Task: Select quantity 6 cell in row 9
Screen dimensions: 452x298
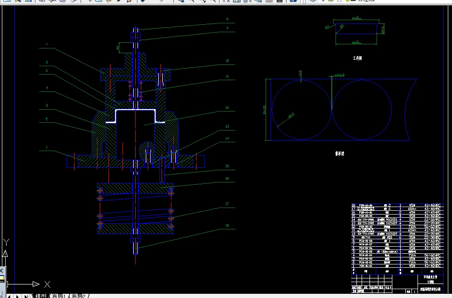Action: [400, 237]
